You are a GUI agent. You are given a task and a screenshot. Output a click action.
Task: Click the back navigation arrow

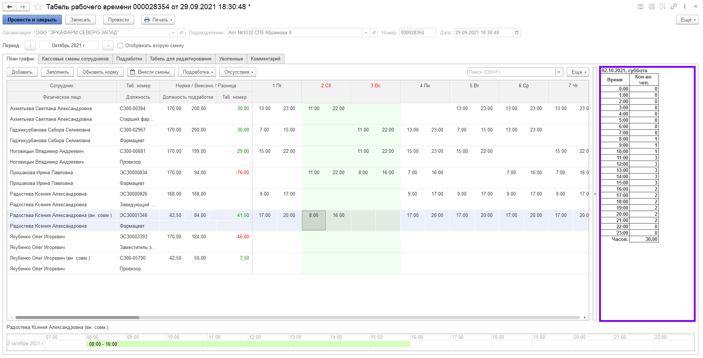(10, 7)
